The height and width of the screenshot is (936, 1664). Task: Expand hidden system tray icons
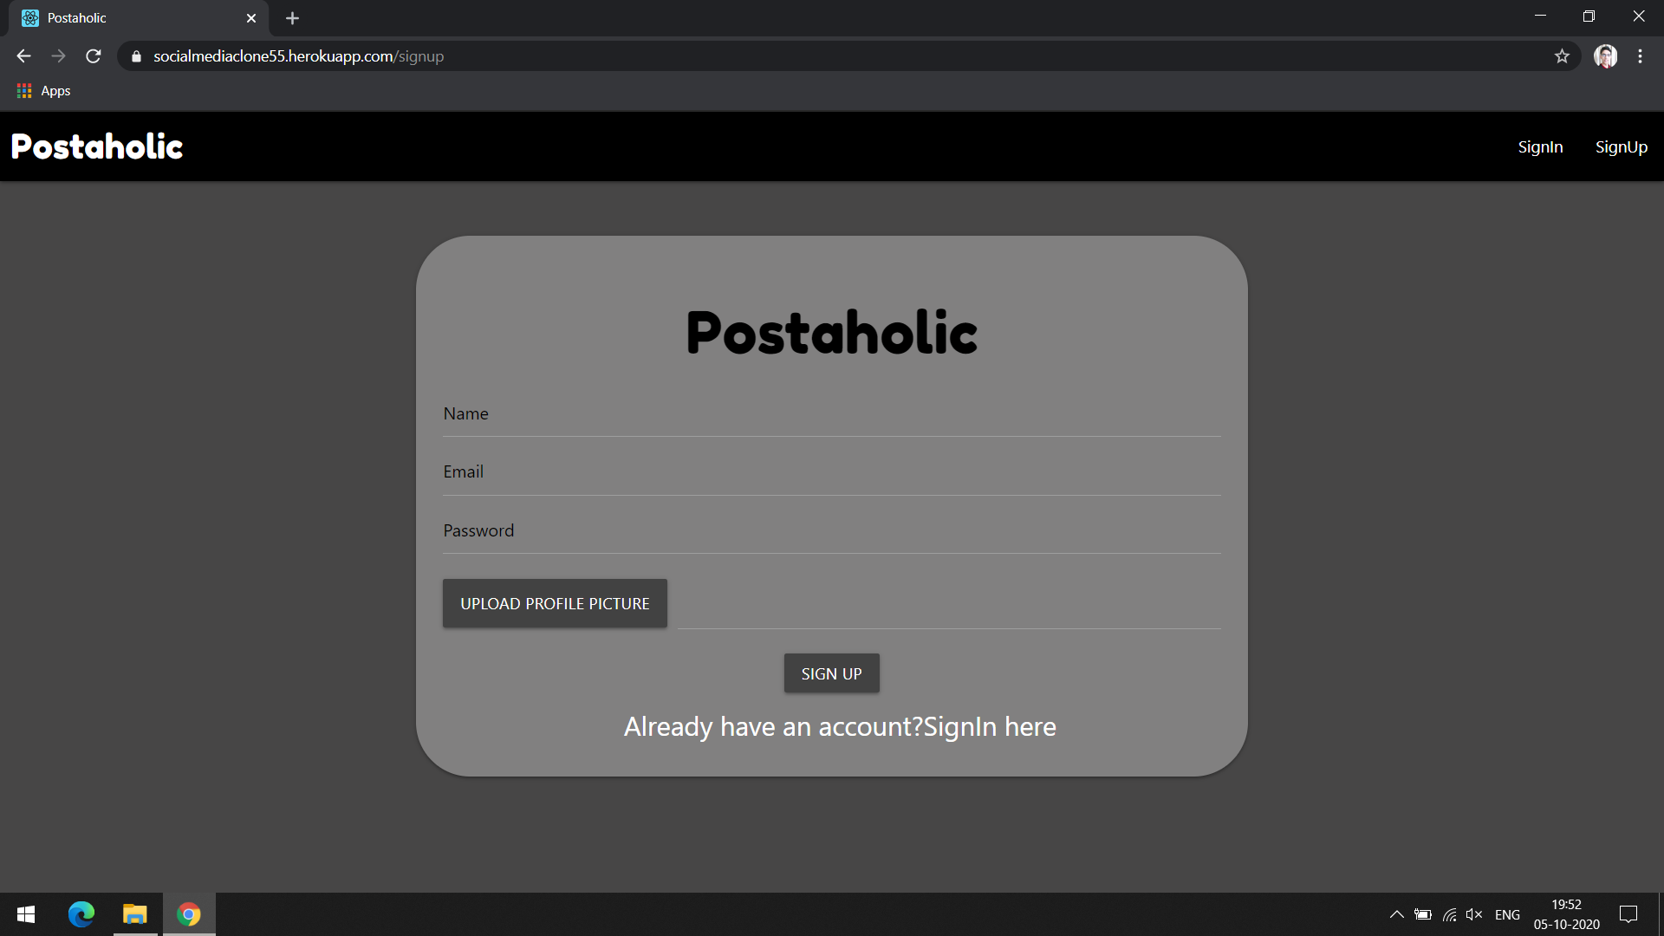pos(1396,914)
